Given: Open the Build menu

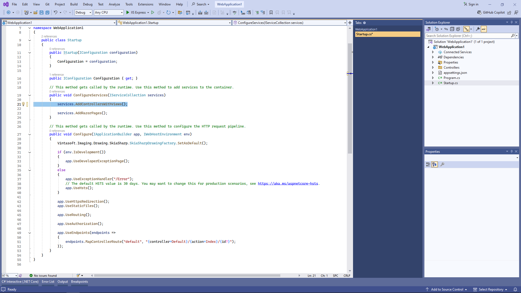Looking at the screenshot, I should click(74, 4).
